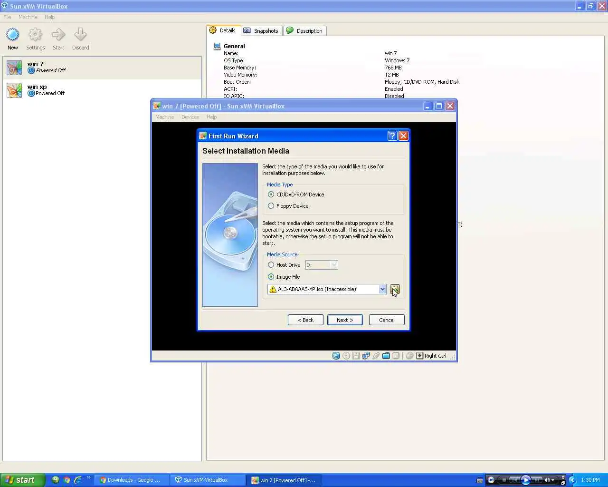Image resolution: width=608 pixels, height=487 pixels.
Task: Switch to the Snapshots tab
Action: [261, 31]
